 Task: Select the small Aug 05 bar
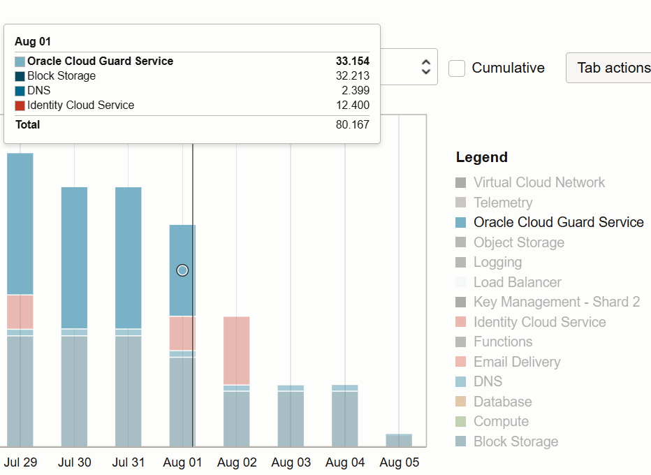(x=399, y=441)
